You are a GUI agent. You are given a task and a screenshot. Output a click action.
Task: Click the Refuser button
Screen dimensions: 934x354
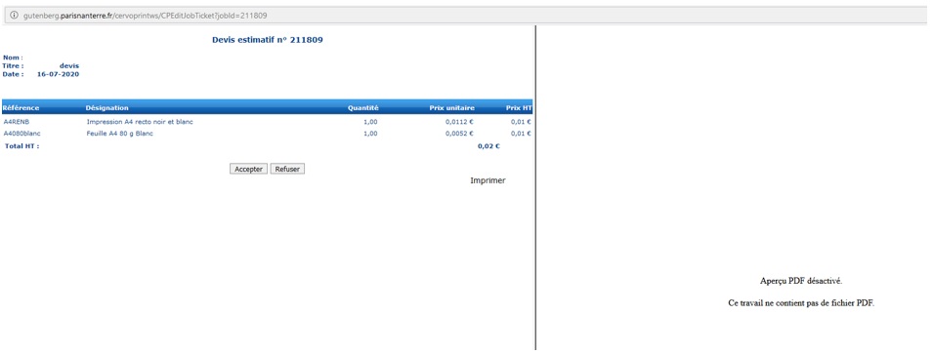(x=287, y=169)
